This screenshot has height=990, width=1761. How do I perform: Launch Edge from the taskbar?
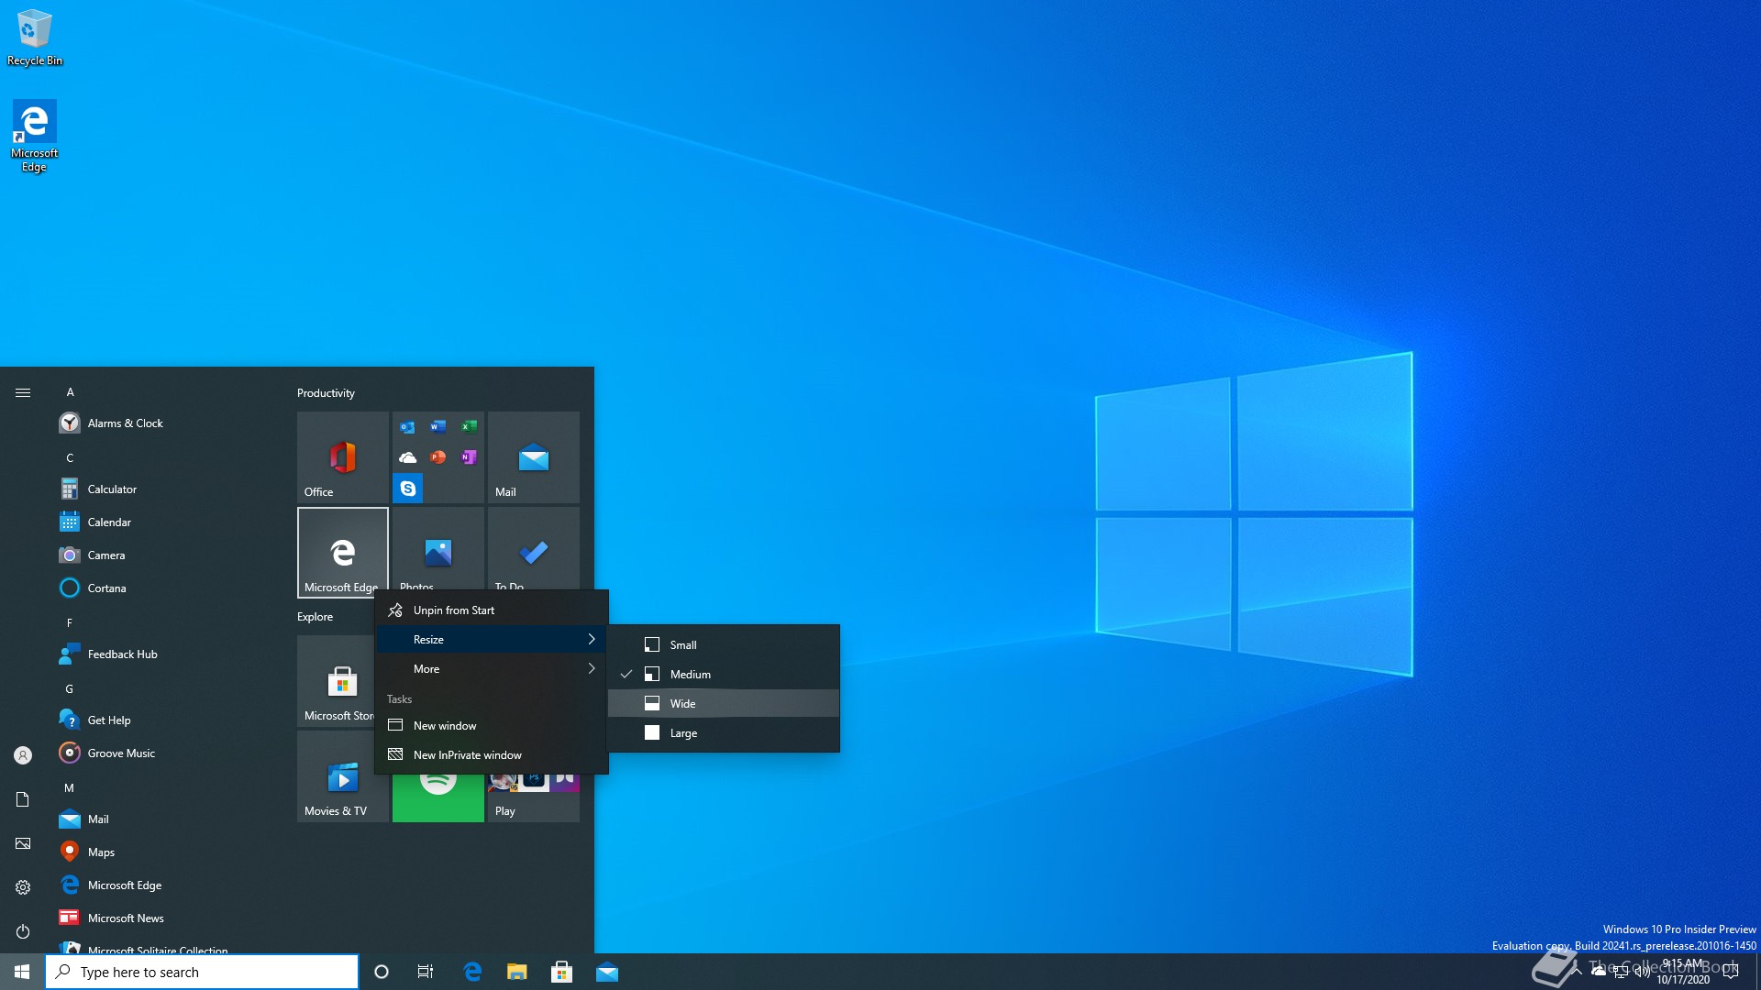(x=472, y=972)
